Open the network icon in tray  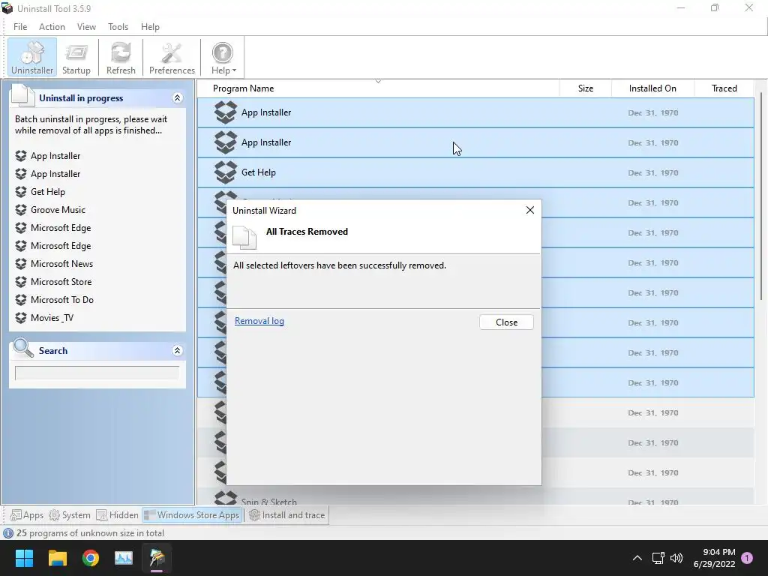coord(658,558)
